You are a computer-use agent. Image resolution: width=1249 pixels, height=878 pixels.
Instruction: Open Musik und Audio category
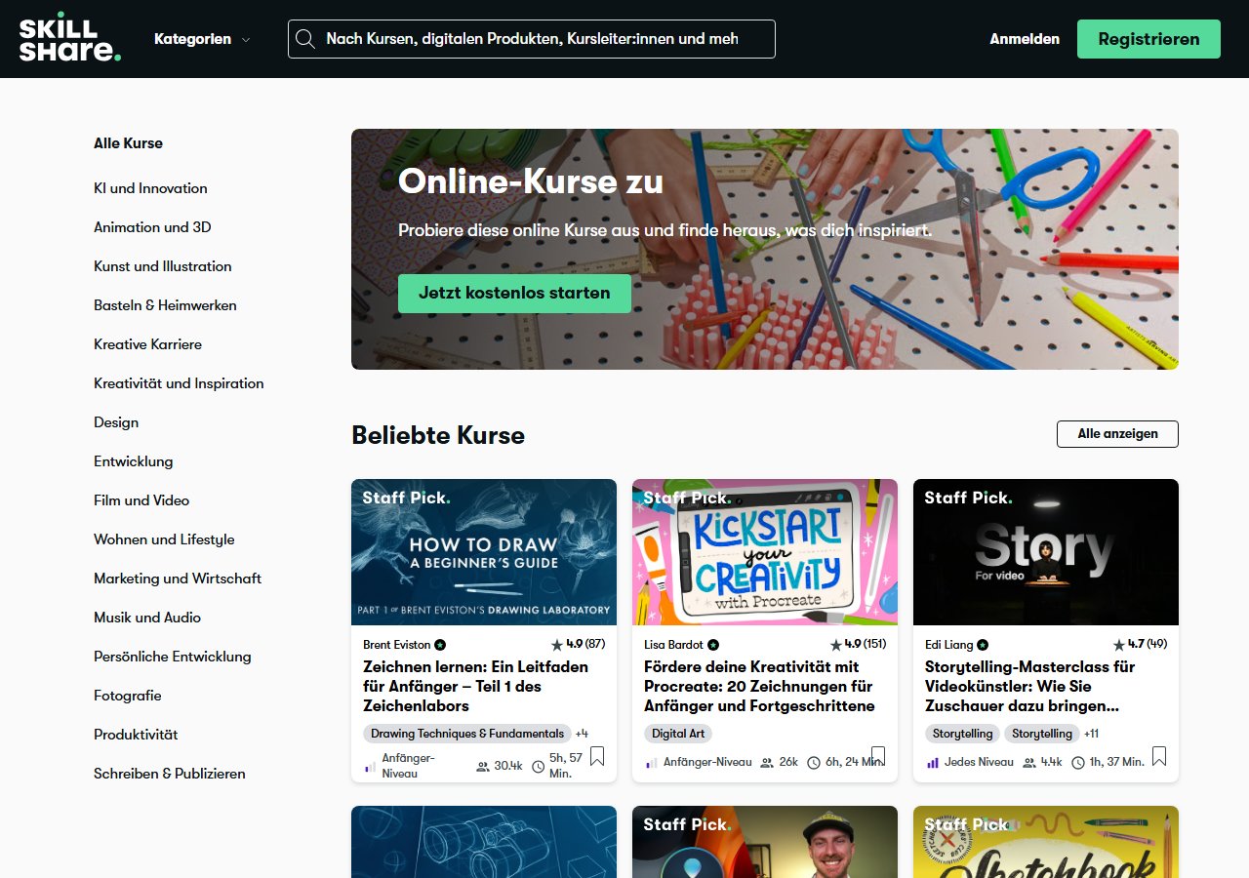coord(147,618)
